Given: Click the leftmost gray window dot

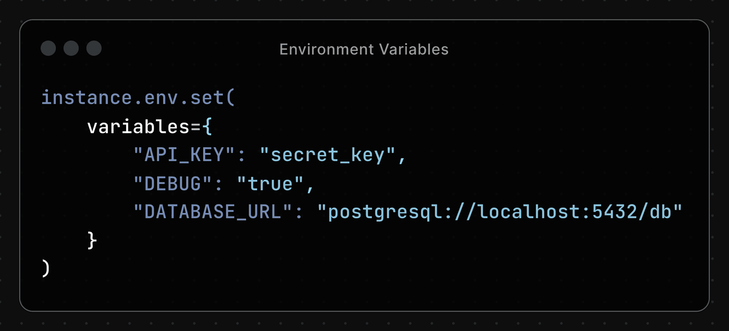Looking at the screenshot, I should tap(48, 48).
